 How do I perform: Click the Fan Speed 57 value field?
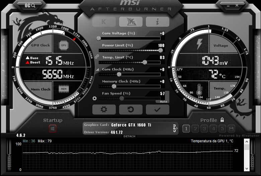162,94
